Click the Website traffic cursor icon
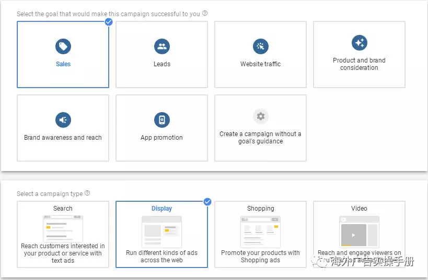428x280 pixels. pyautogui.click(x=260, y=46)
